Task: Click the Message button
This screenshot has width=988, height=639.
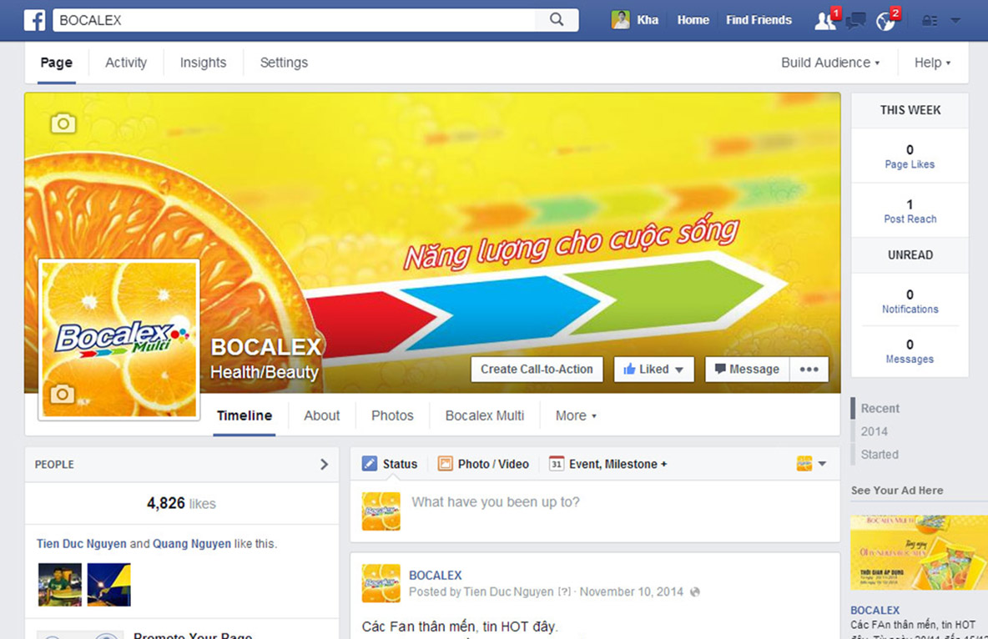Action: click(x=748, y=370)
